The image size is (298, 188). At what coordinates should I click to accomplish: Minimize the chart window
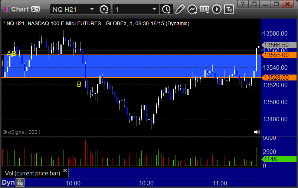(265, 4)
